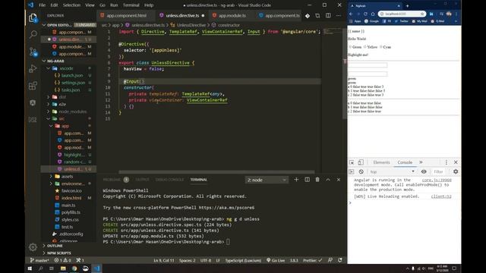Click the core.js link in console
The width and height of the screenshot is (486, 273).
point(437,180)
